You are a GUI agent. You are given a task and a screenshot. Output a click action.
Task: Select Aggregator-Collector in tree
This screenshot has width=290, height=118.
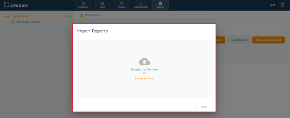tap(28, 22)
